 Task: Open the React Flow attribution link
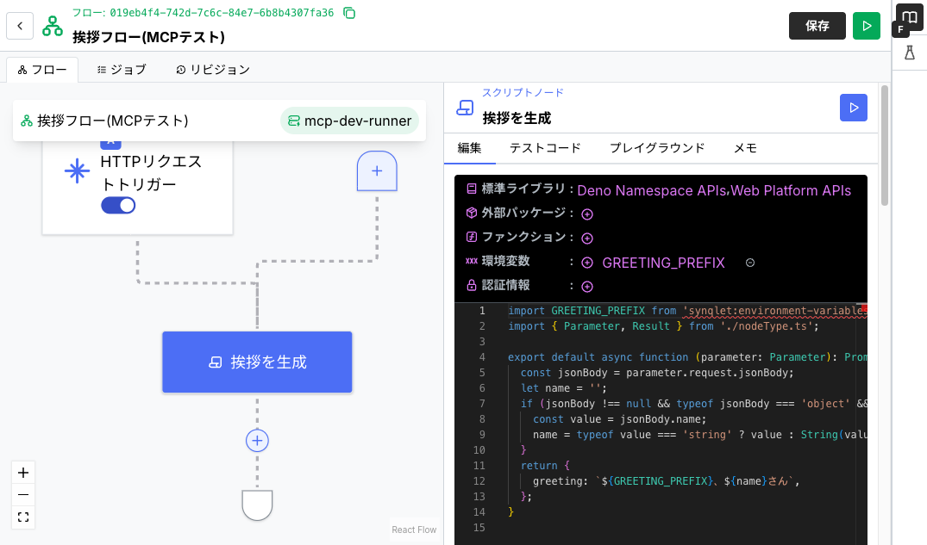point(414,530)
